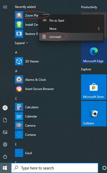
Task: Open the Microsoft Store tile
Action: tap(94, 87)
